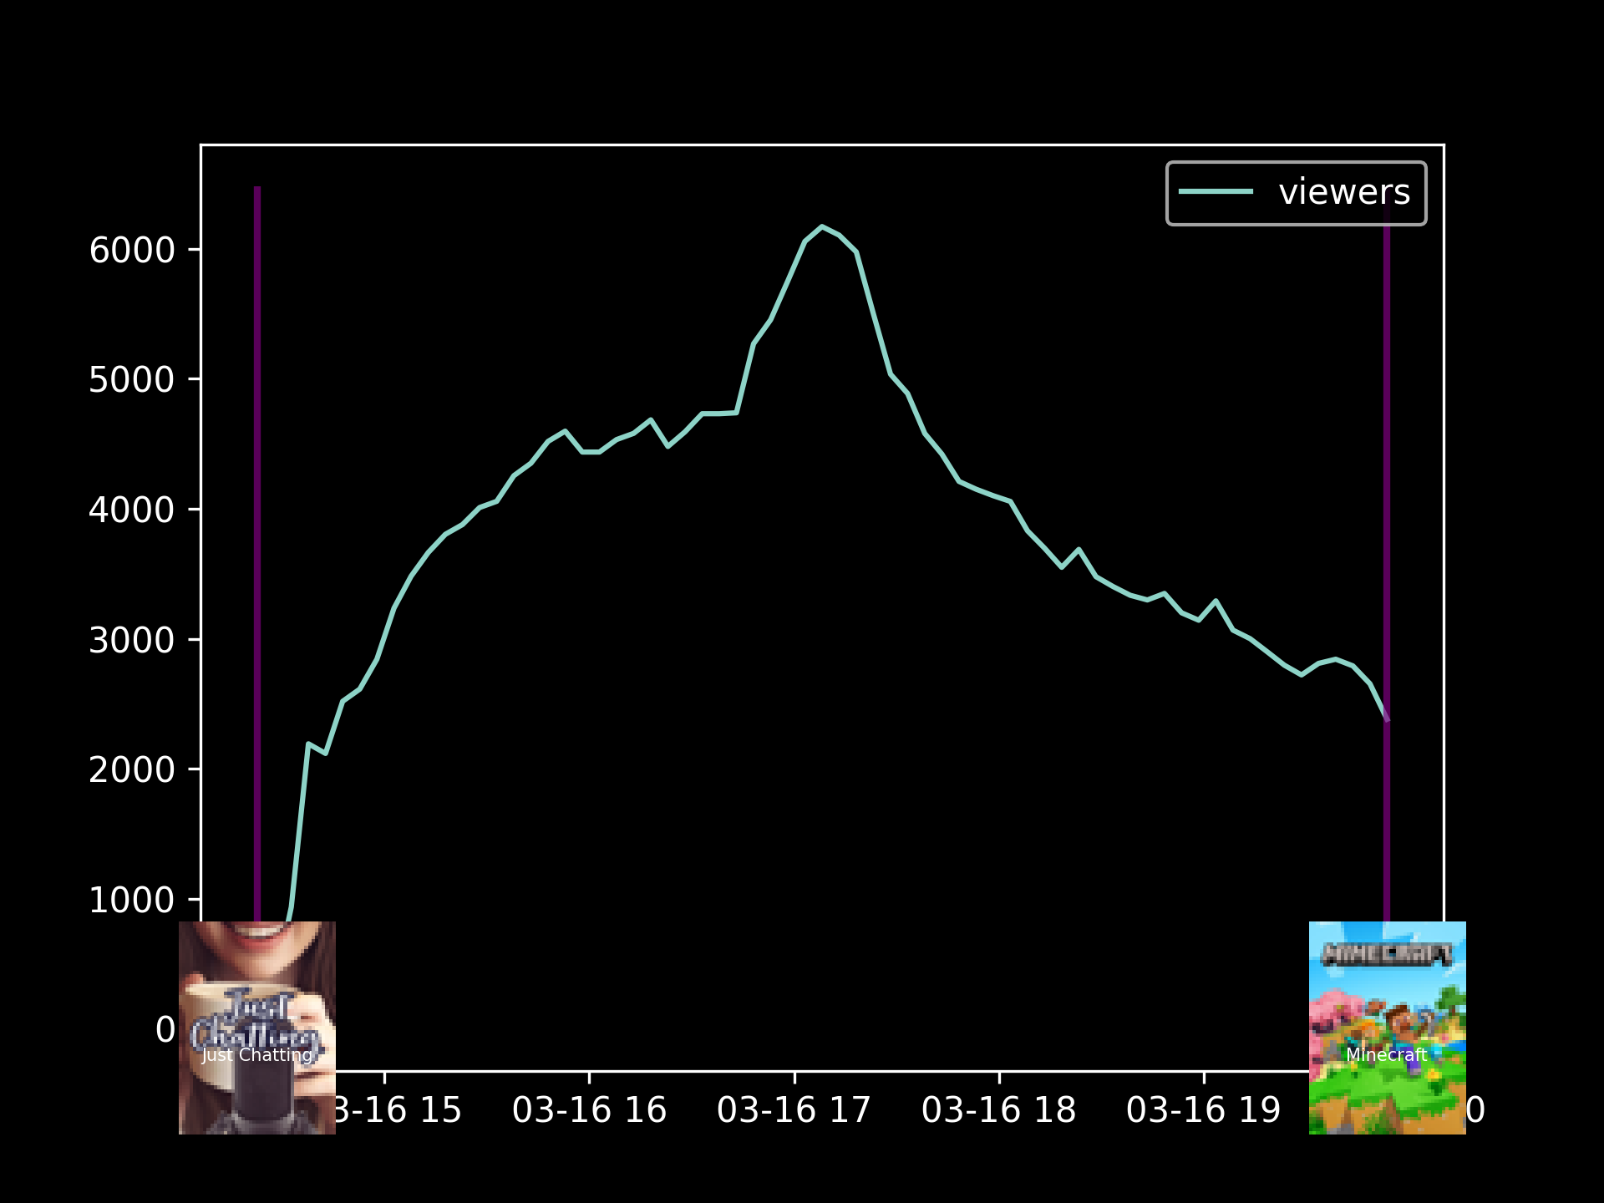Click the 6000 y-axis tick label

132,251
